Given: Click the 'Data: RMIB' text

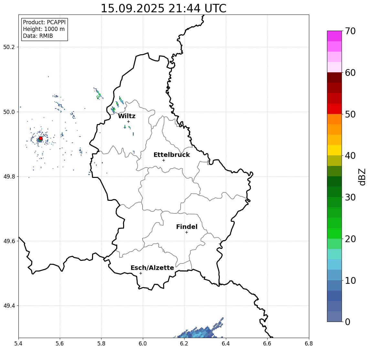Looking at the screenshot, I should [38, 36].
